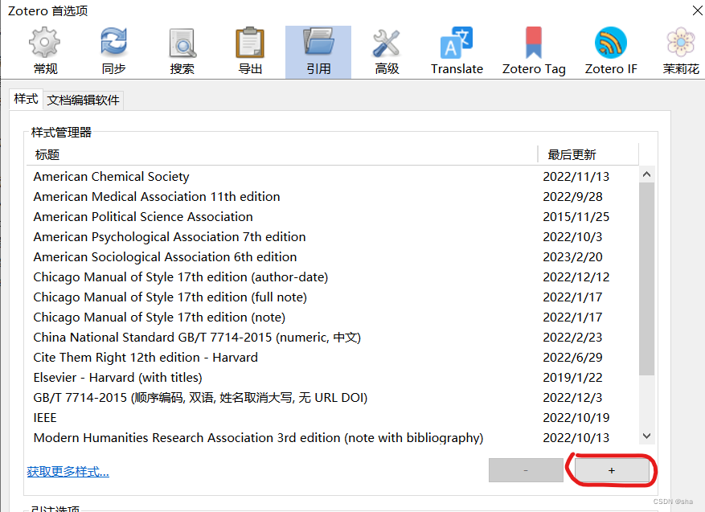This screenshot has height=512, width=705.
Task: Sort styles by the 标题 column header
Action: [282, 154]
